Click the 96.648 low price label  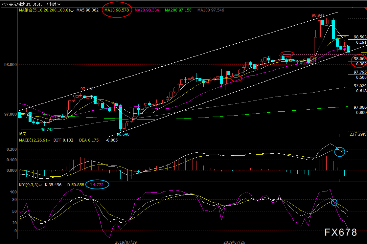coord(123,134)
